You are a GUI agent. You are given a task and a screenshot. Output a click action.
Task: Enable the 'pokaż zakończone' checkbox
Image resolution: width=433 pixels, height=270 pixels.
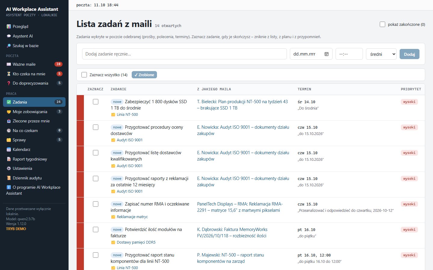coord(382,24)
